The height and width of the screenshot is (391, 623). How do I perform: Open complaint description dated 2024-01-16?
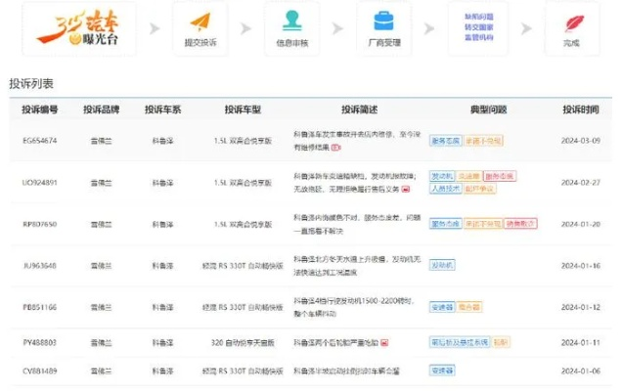point(357,266)
